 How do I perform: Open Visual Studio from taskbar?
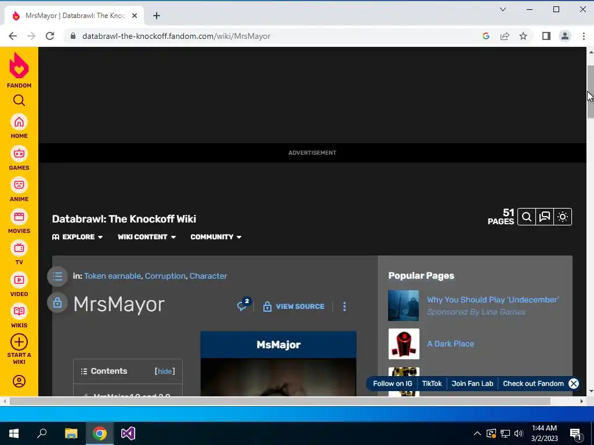128,433
